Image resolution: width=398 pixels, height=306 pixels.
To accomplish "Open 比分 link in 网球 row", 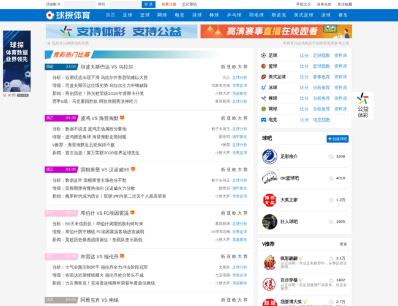I will [x=304, y=109].
